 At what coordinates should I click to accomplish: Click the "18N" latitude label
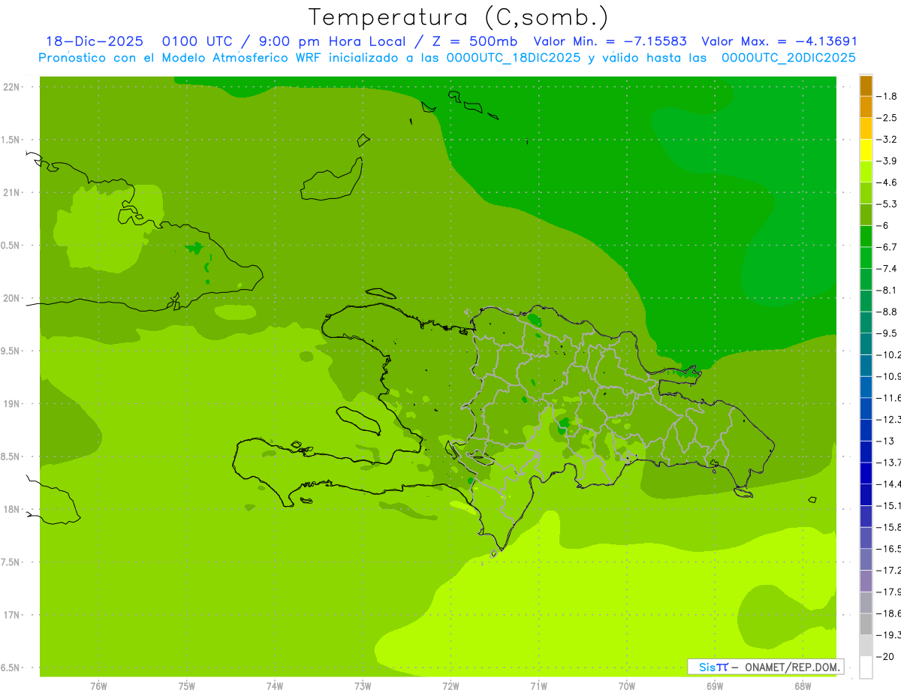(11, 510)
